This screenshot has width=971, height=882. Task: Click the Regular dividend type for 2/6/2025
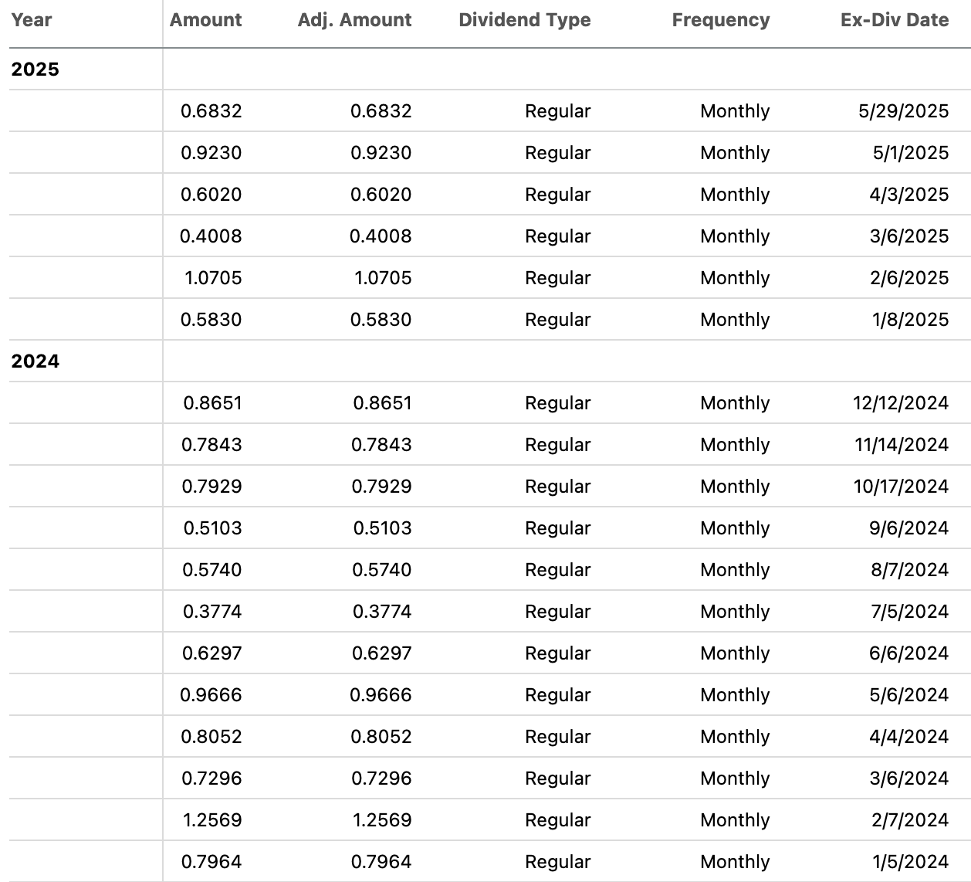[x=557, y=277]
